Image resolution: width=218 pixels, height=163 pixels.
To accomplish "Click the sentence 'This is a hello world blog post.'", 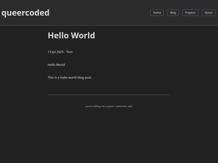I will (x=70, y=78).
